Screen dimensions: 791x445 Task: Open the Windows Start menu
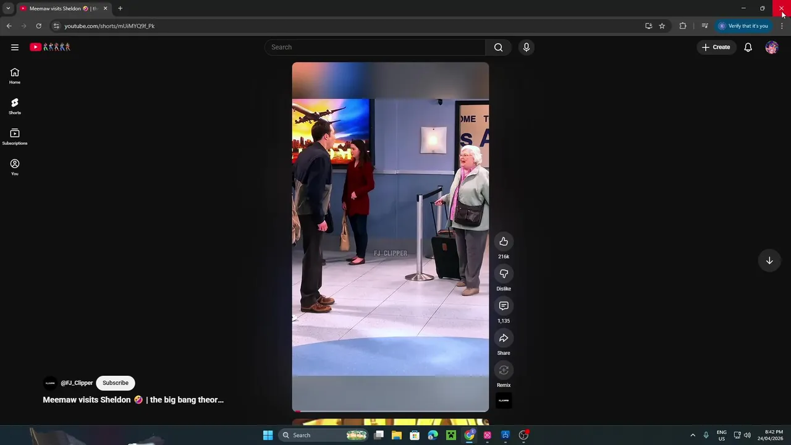(268, 435)
